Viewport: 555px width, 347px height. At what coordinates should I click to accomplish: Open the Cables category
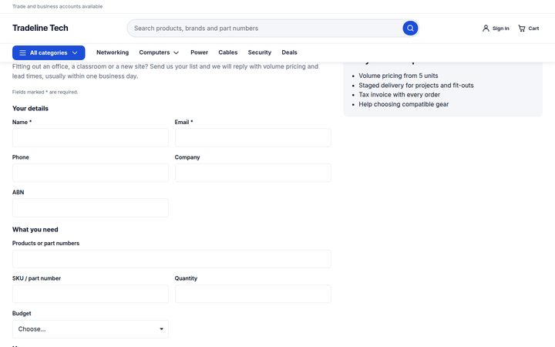[x=228, y=52]
